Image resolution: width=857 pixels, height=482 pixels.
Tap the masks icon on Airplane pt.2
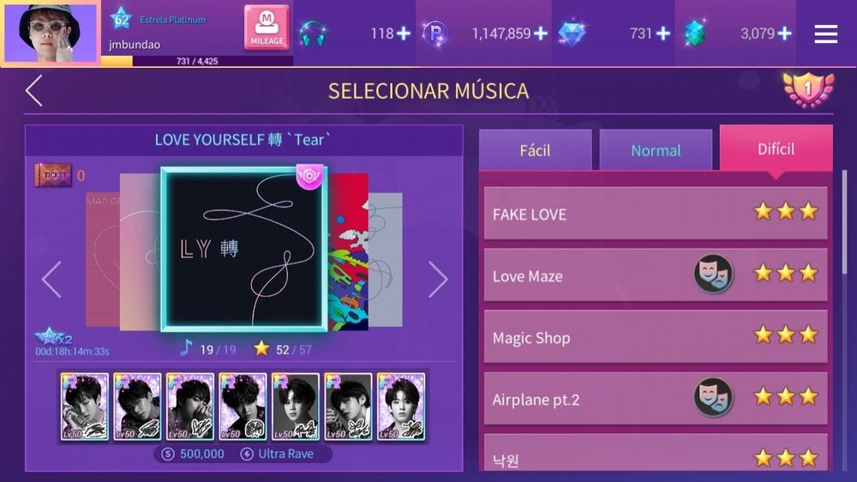[713, 398]
